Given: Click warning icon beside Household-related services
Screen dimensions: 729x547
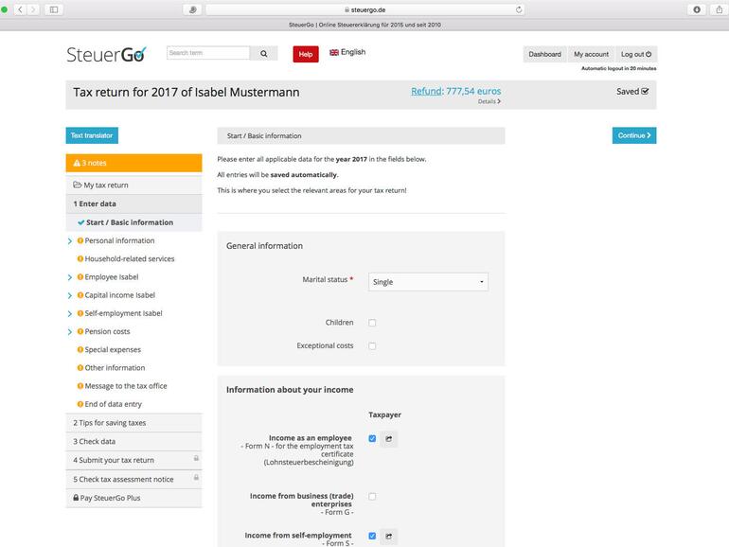Looking at the screenshot, I should tap(80, 259).
